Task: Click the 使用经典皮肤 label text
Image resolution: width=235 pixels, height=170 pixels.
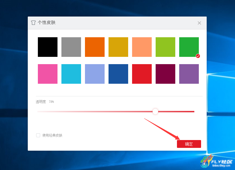Action: (52, 135)
